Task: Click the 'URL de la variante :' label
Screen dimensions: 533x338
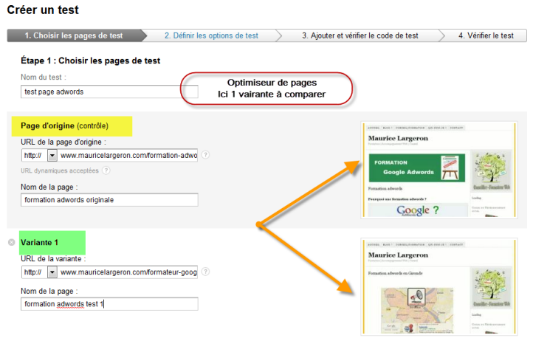Action: click(53, 259)
